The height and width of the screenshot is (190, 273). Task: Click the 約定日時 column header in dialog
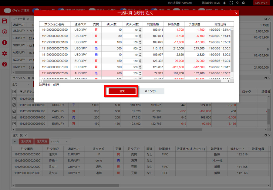coord(220,24)
